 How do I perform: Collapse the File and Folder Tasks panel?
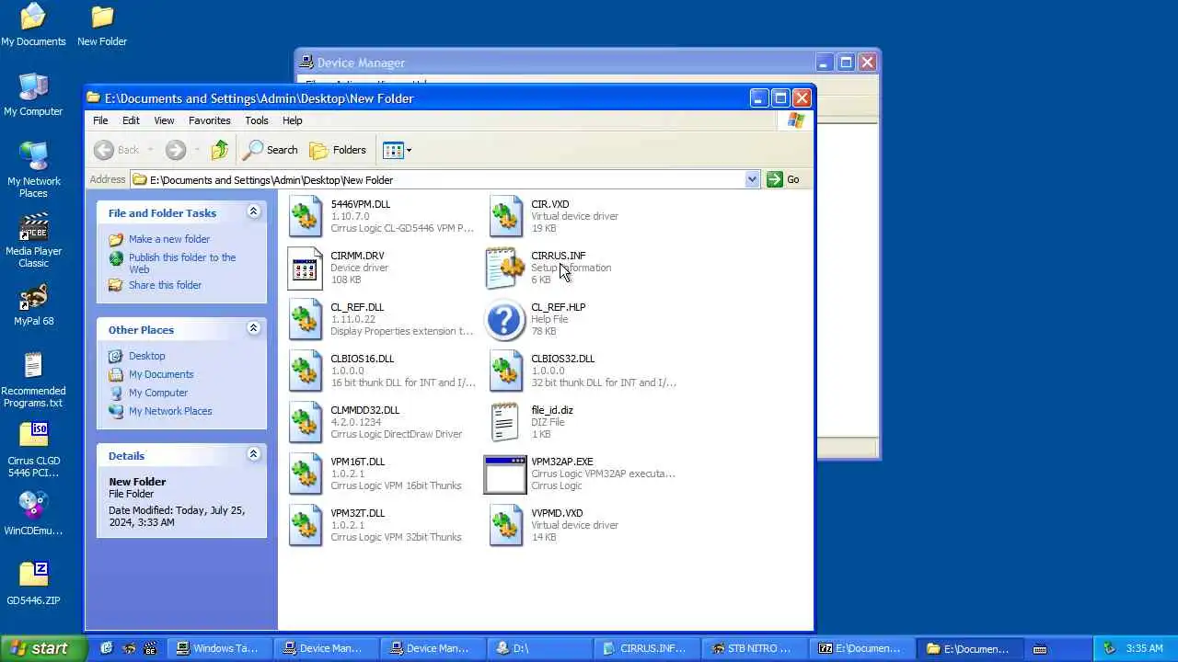[x=253, y=211]
